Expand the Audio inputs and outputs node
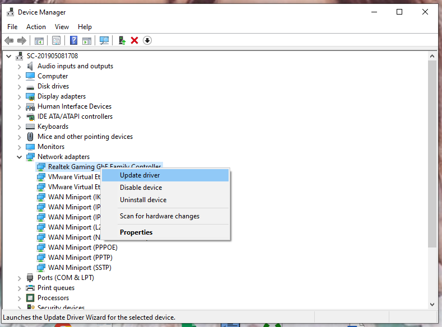 coord(19,67)
